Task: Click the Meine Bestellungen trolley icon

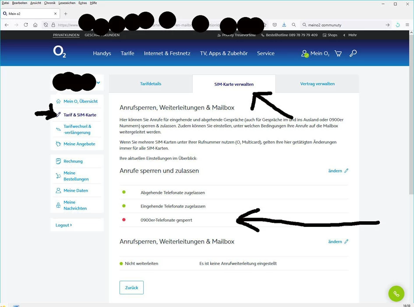Action: 58,176
